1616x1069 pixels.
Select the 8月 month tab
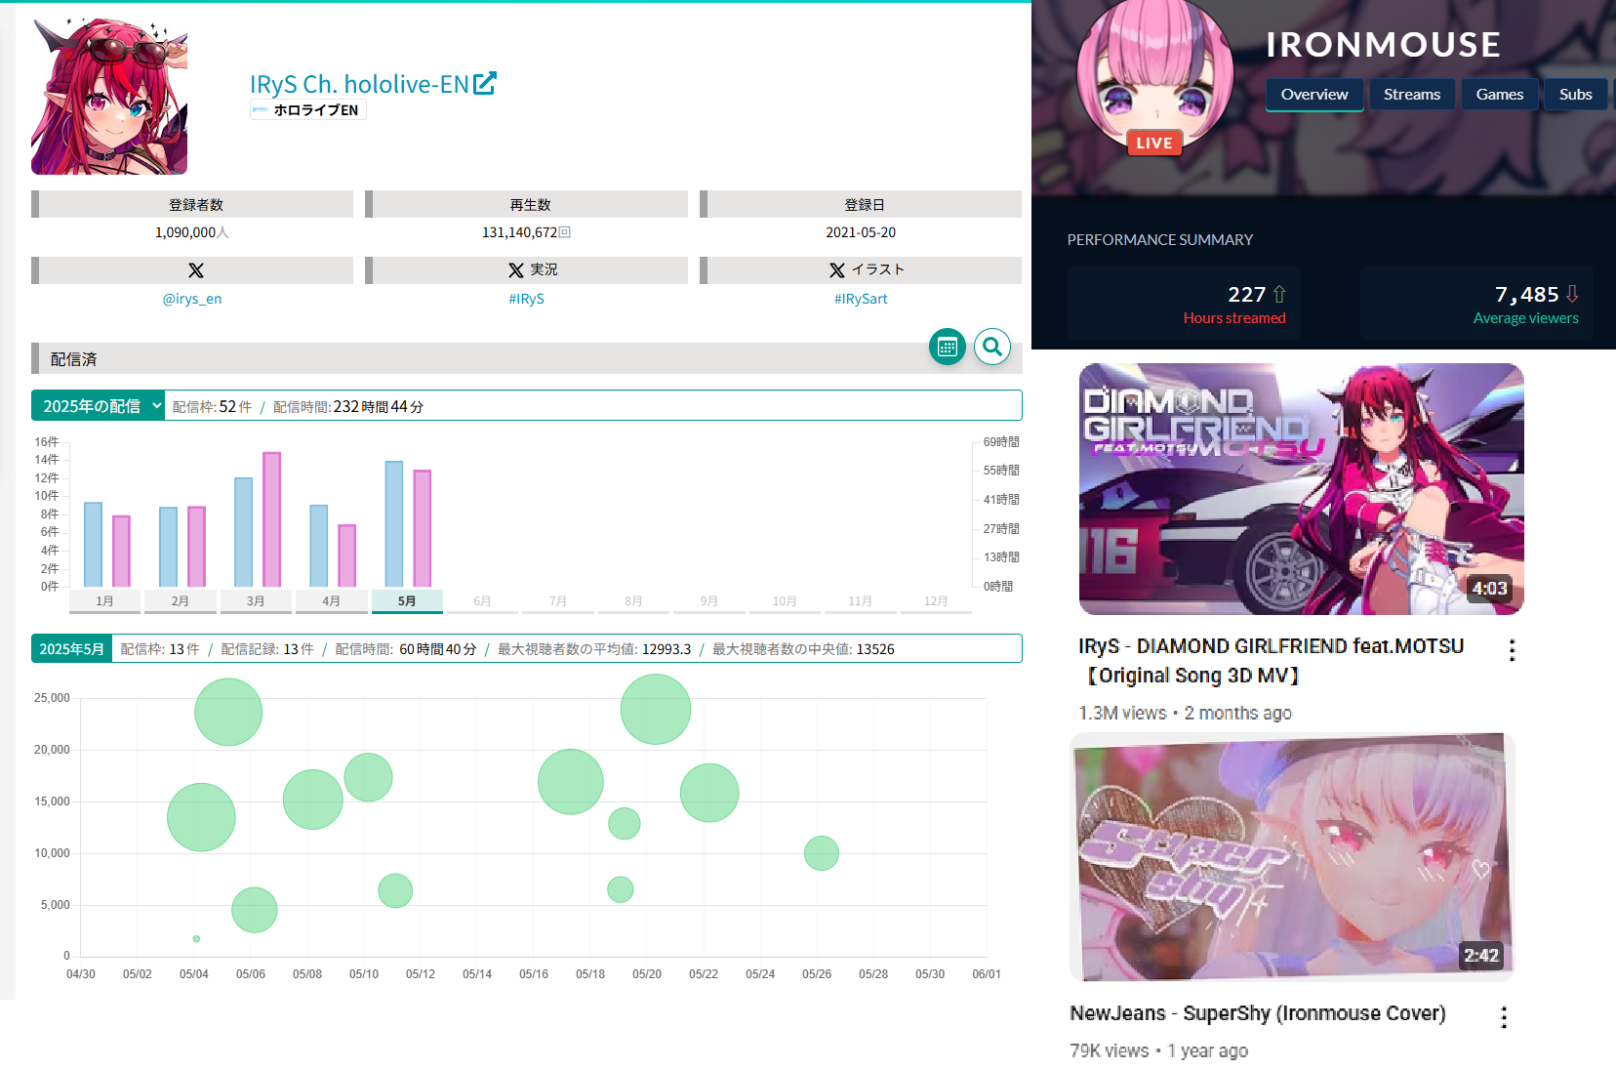coord(633,601)
